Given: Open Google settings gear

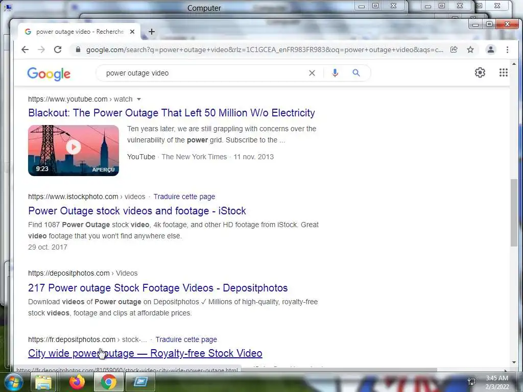Looking at the screenshot, I should pos(480,72).
